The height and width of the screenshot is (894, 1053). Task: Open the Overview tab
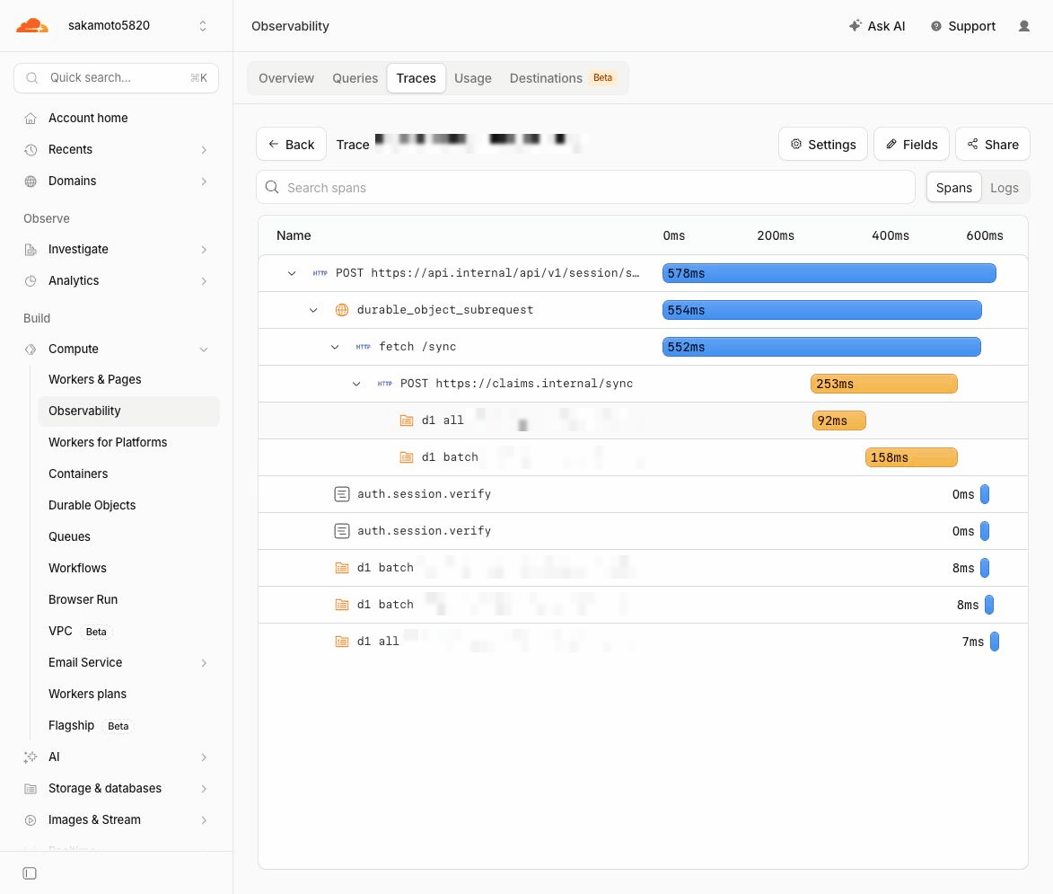point(286,78)
